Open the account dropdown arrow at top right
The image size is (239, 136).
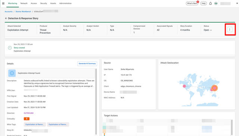point(237,3)
